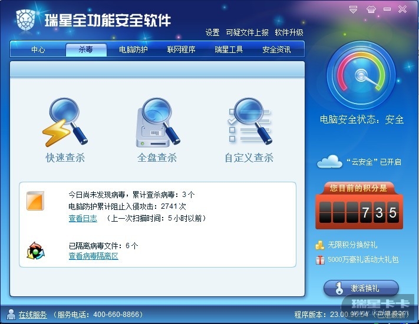Screen dimensions: 419x324
Task: Open the title bar dropdown menu icon
Action: 353,9
